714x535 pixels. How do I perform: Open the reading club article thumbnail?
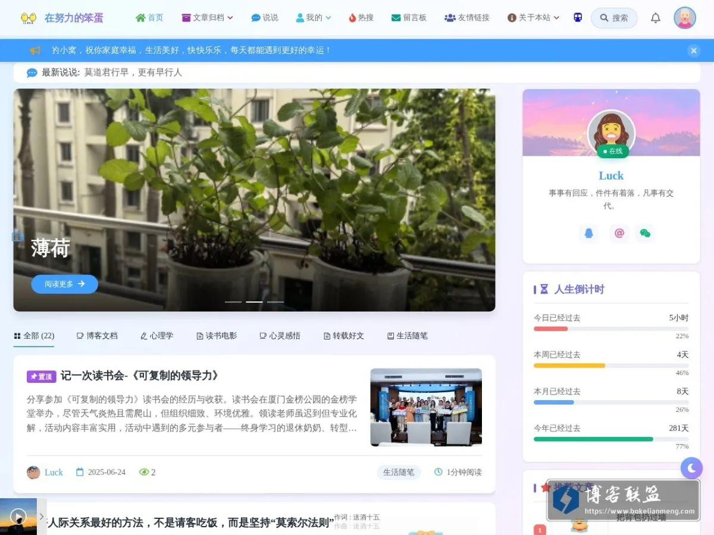point(426,407)
